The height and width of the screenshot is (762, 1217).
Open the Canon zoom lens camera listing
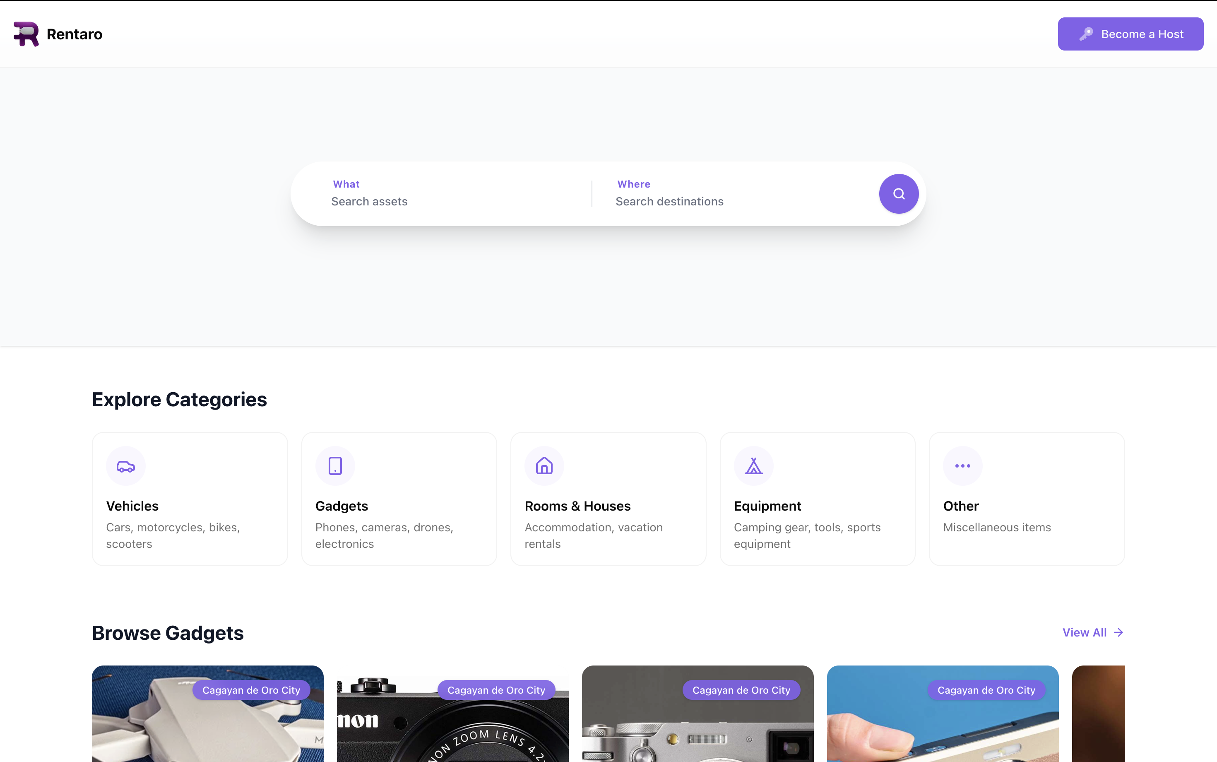pos(452,731)
